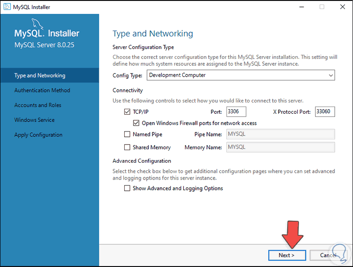Click the MySQL Server 8.0.25 text

coord(44,45)
